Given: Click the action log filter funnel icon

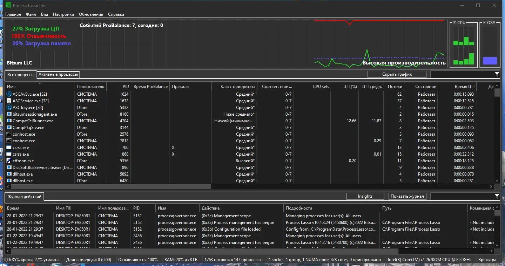Looking at the screenshot, I should pyautogui.click(x=497, y=196).
